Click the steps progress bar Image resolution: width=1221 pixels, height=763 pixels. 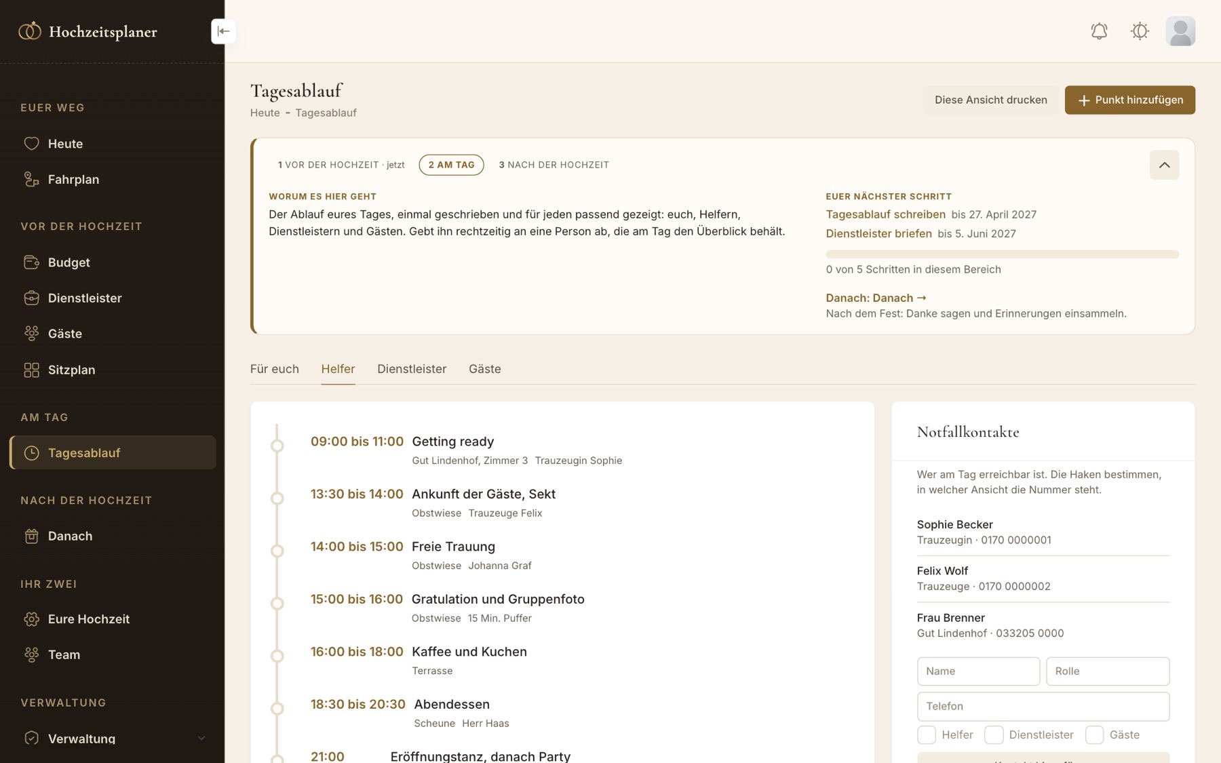pos(1002,254)
